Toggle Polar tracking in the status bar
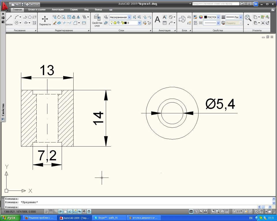277x221 pixels. click(60, 211)
